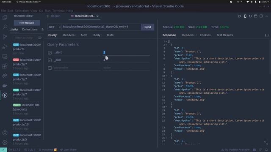Show errors and warnings count in status bar
This screenshot has width=271, height=152.
click(x=30, y=149)
